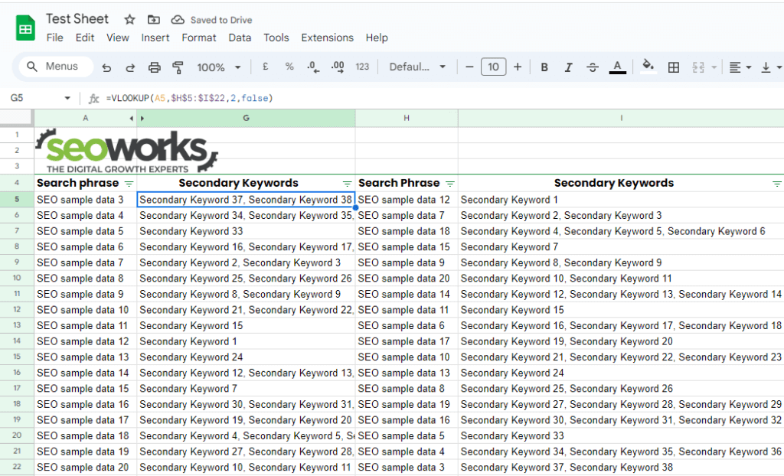
Task: Open the Default font dropdown
Action: [x=417, y=67]
